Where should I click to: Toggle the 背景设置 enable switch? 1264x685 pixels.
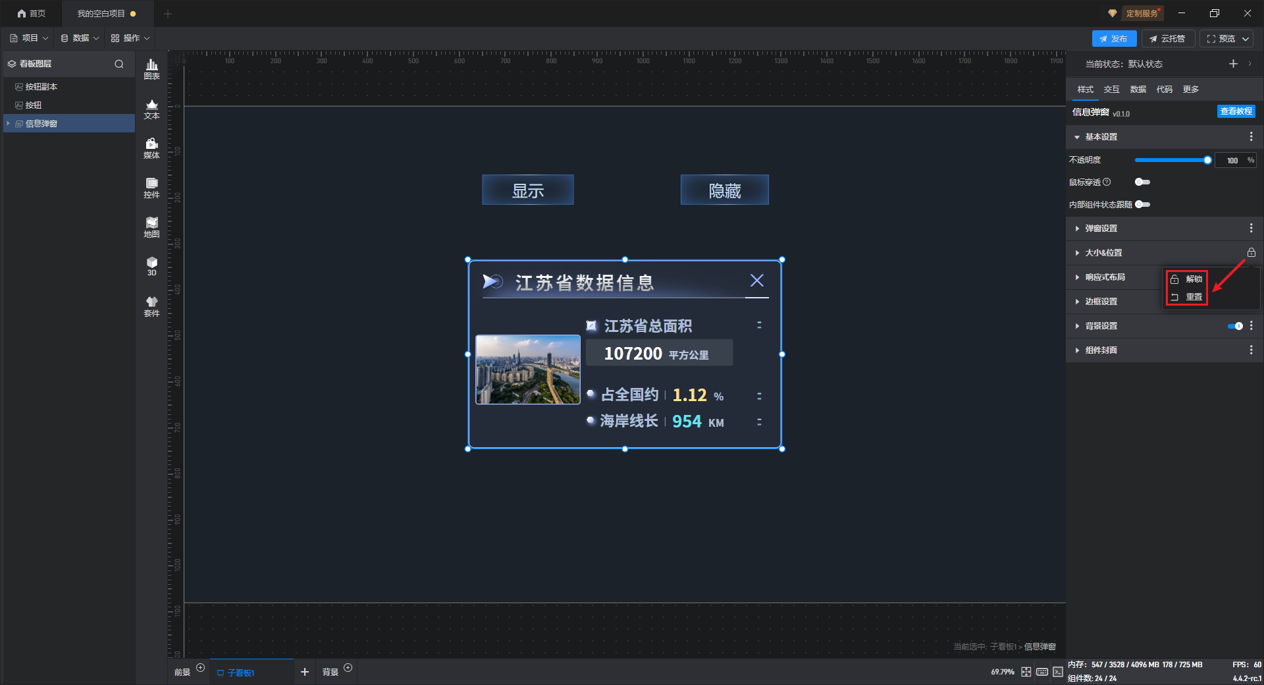1235,326
